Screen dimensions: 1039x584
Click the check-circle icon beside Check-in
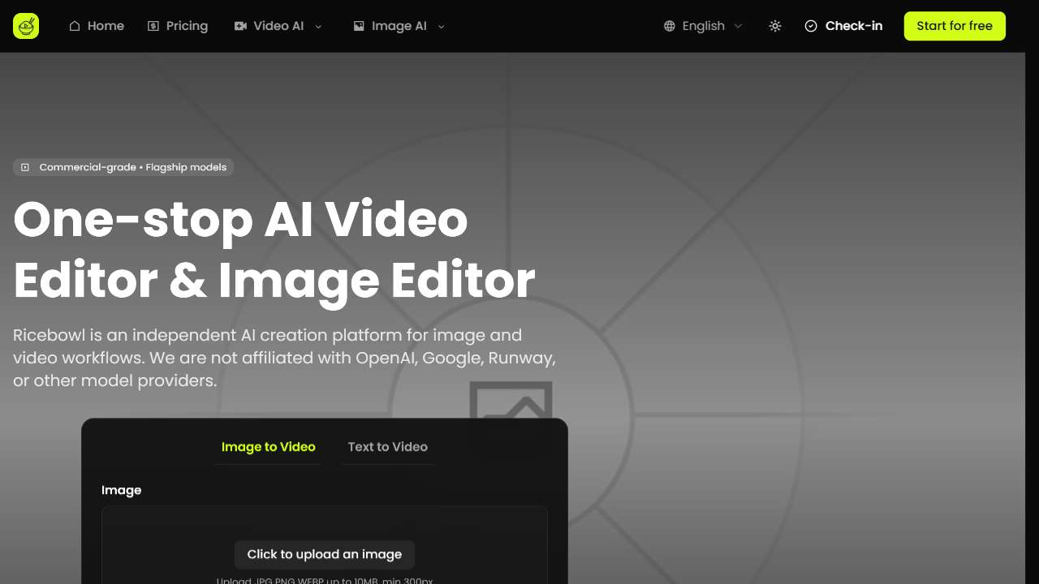tap(811, 26)
